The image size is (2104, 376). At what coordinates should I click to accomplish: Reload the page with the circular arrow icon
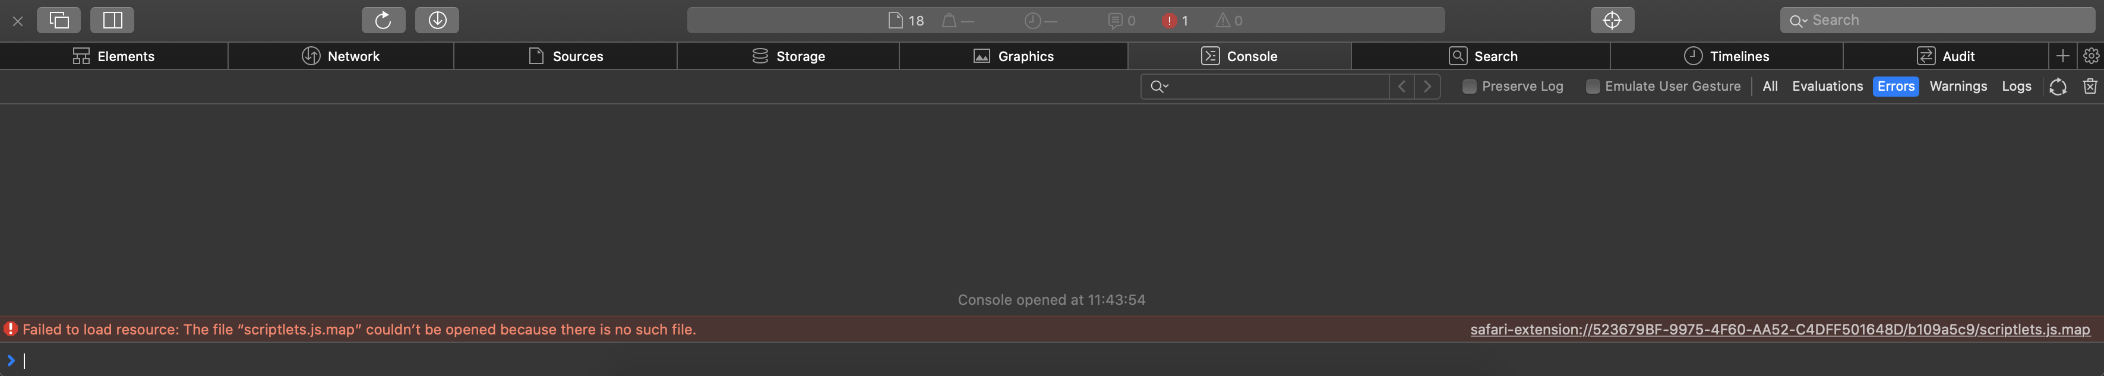tap(383, 20)
